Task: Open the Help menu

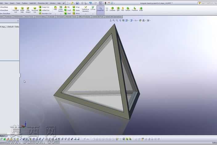Action: (59, 3)
